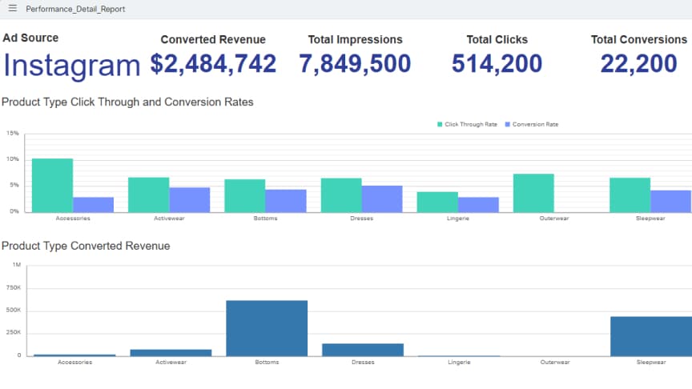Screen dimensions: 692x389
Task: Click the Sleepwear converted revenue bar
Action: [x=651, y=336]
